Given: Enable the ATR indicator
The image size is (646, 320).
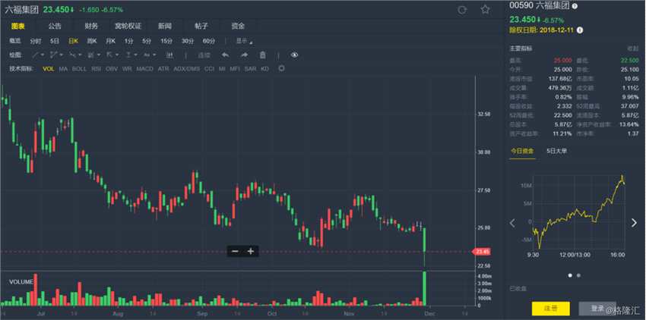Looking at the screenshot, I should pos(163,69).
